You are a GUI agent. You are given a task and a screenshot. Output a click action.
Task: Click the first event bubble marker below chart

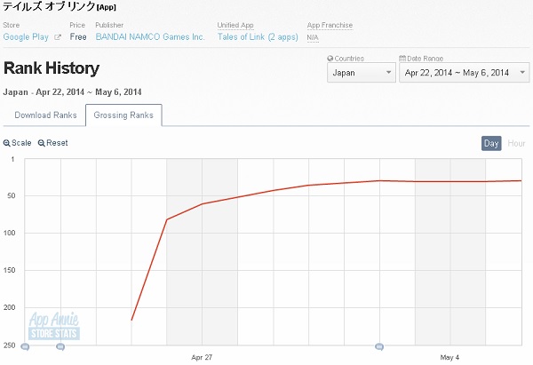tap(25, 347)
